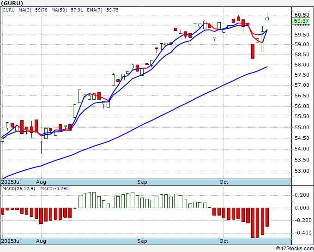This screenshot has width=314, height=252.
Task: Click the EMA(7) value 59.75
Action: pyautogui.click(x=112, y=10)
